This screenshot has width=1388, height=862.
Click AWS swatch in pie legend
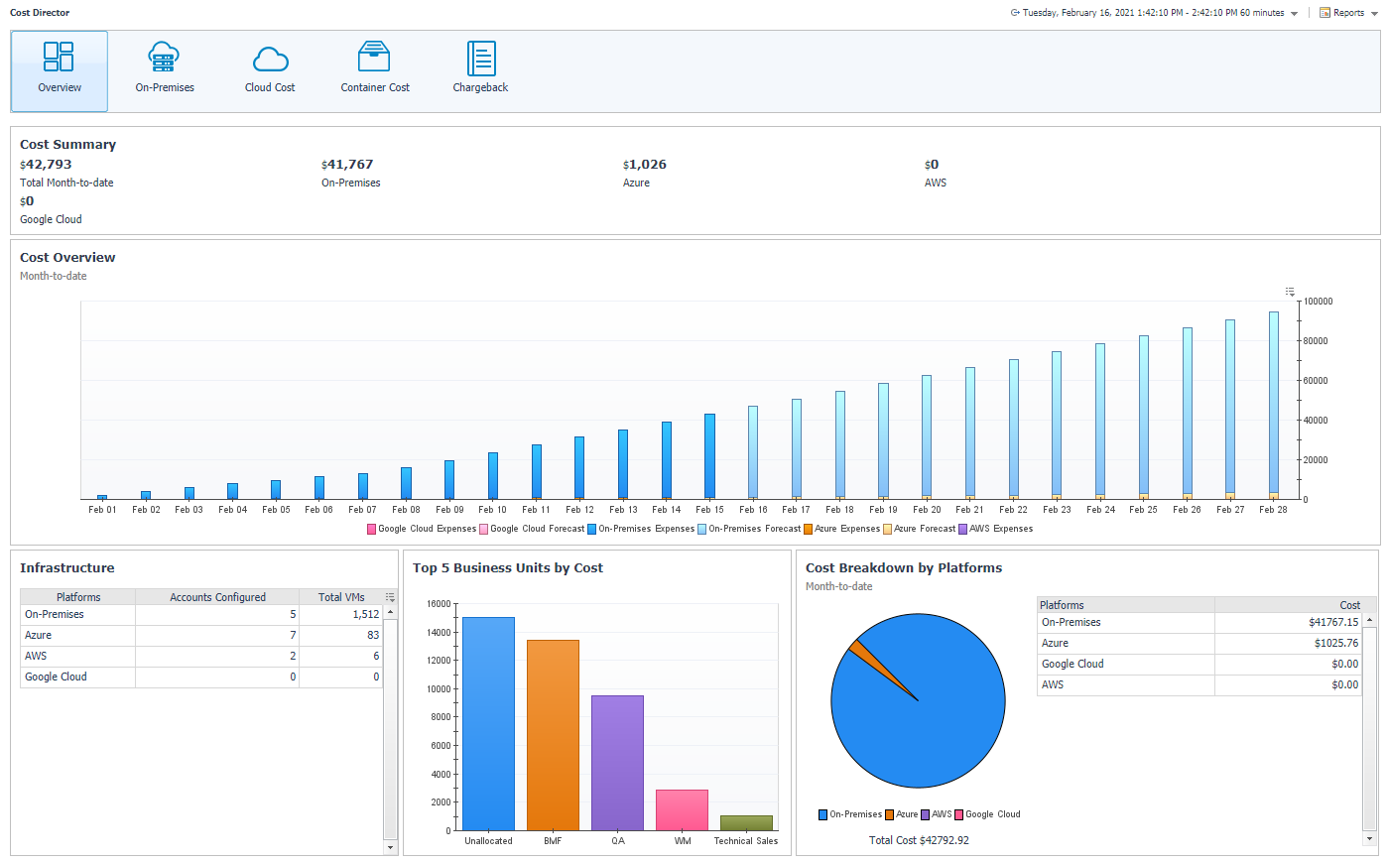pyautogui.click(x=926, y=814)
